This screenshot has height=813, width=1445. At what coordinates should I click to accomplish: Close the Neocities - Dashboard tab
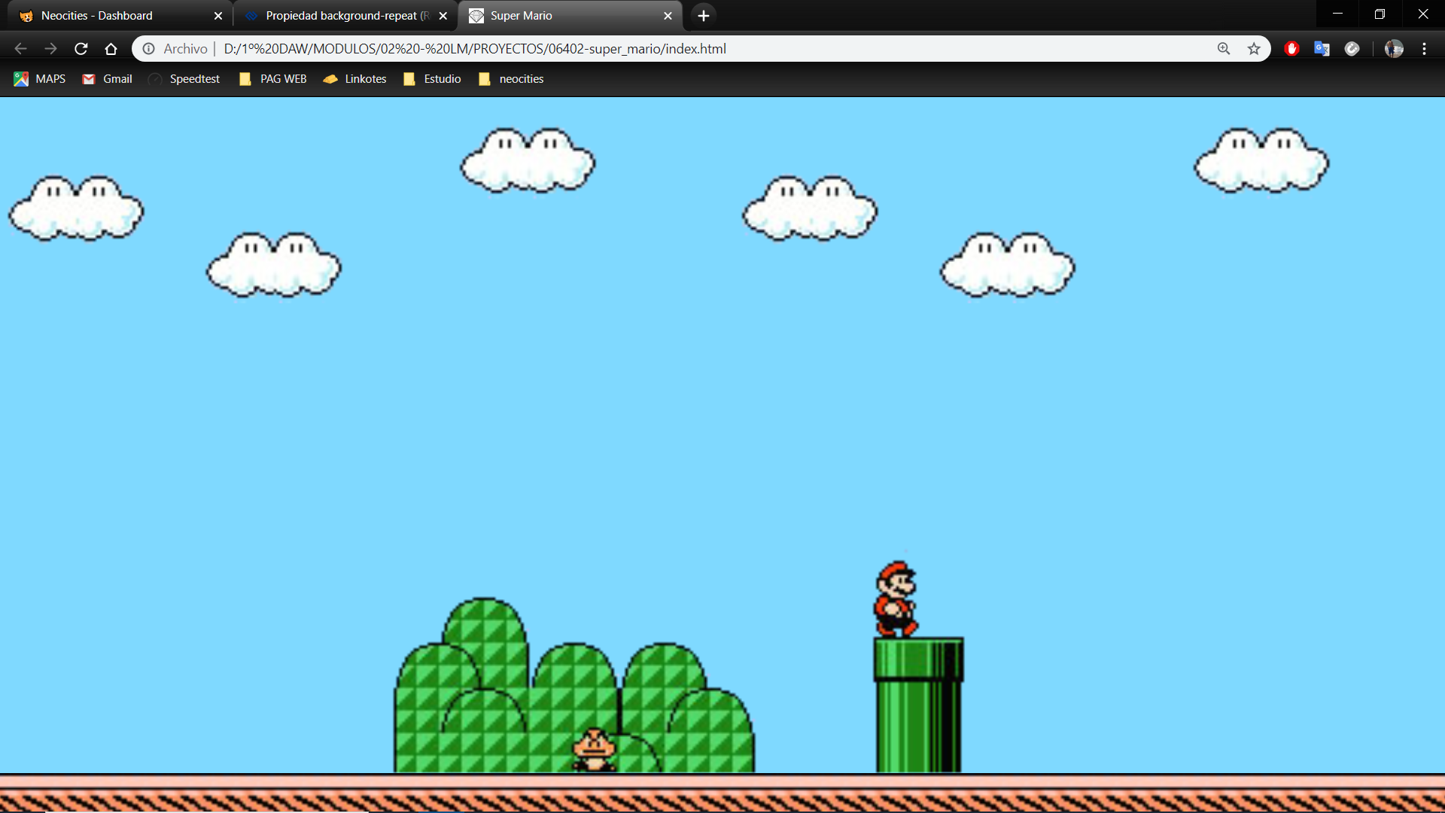pyautogui.click(x=218, y=16)
